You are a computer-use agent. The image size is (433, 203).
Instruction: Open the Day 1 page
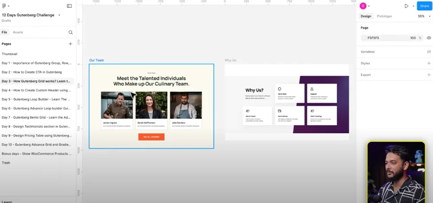click(x=37, y=63)
